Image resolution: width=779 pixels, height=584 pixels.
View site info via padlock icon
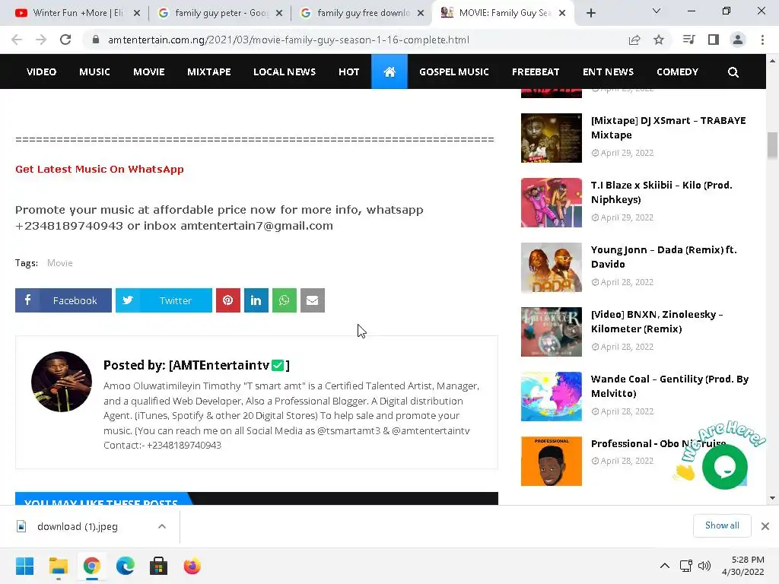pyautogui.click(x=96, y=40)
